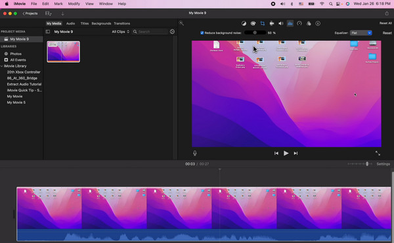
Task: Click the media search field
Action: click(150, 32)
